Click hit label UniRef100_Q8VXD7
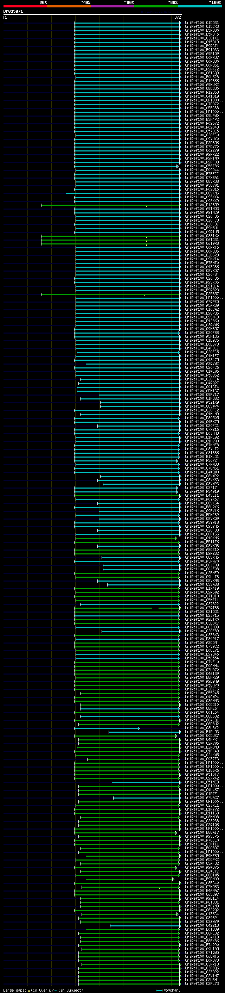This screenshot has height=993, width=225. point(202,271)
